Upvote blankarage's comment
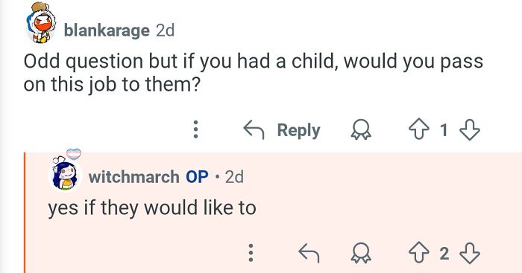The height and width of the screenshot is (273, 522). [x=419, y=129]
